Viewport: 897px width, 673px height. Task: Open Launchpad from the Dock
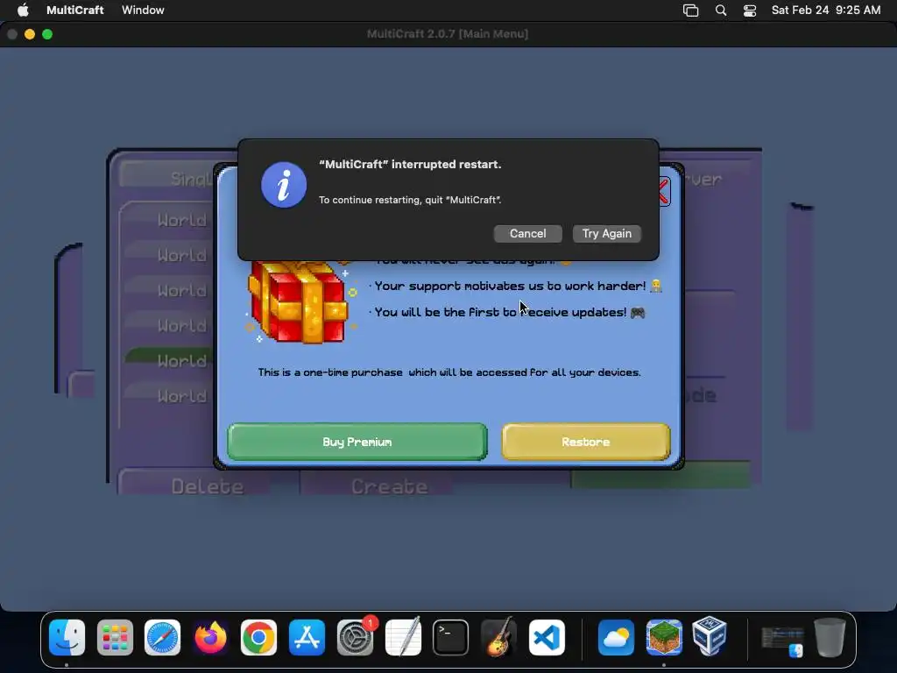[115, 638]
